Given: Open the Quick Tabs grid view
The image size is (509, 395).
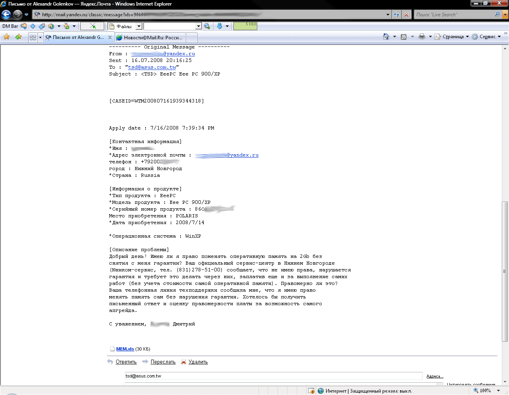Looking at the screenshot, I should [33, 37].
